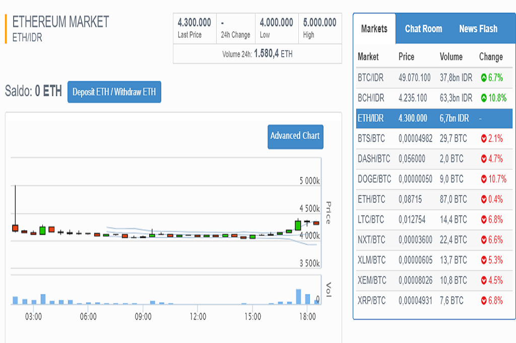Click the Saldo: 0 ETH balance text
516x343 pixels.
click(x=33, y=91)
